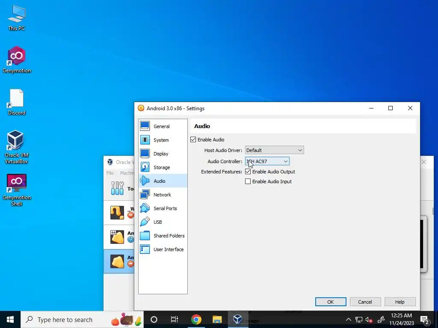The image size is (438, 328).
Task: Click the taskbar clock and date
Action: pyautogui.click(x=401, y=319)
